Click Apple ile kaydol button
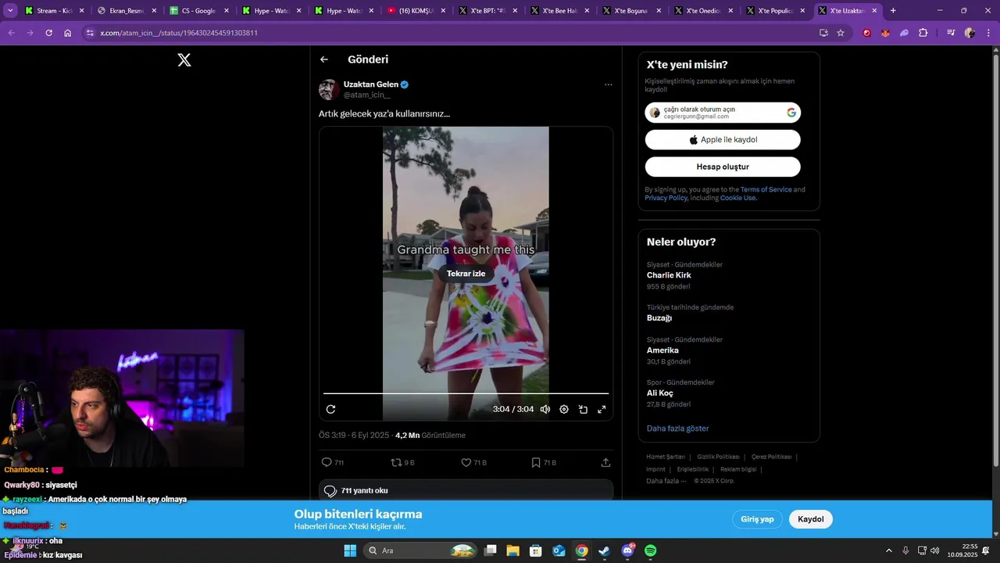The width and height of the screenshot is (1000, 563). pyautogui.click(x=723, y=140)
